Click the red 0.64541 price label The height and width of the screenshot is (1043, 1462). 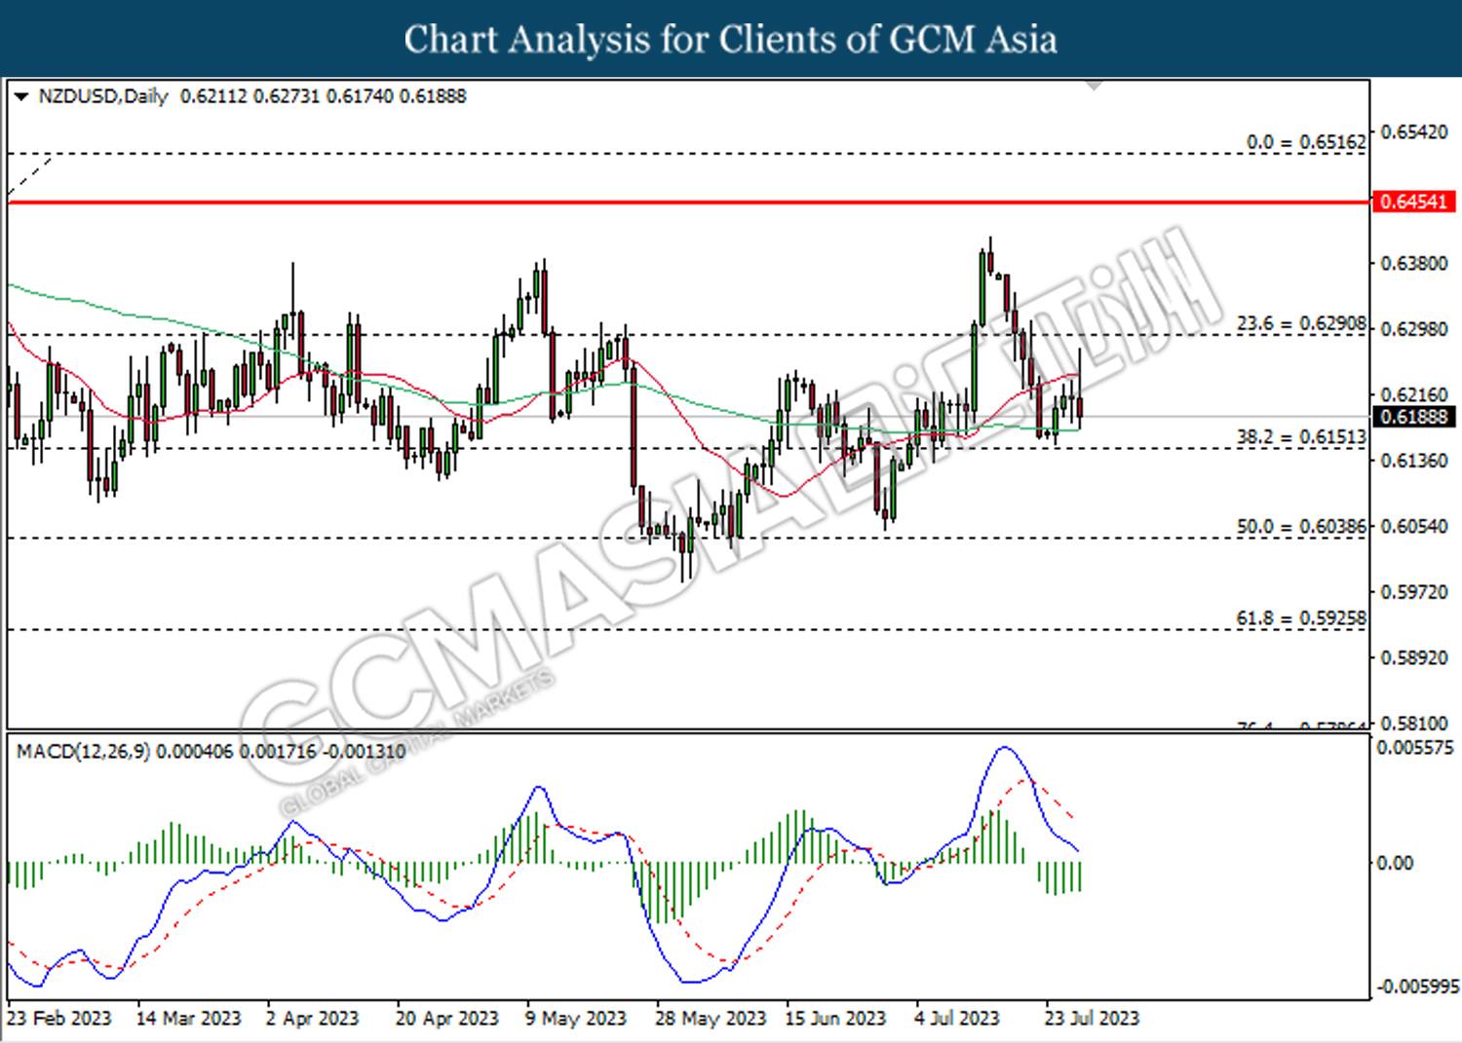[x=1414, y=202]
